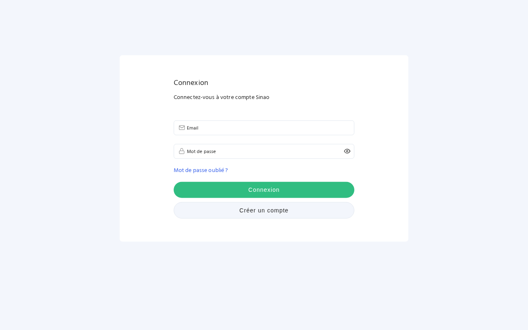Viewport: 528px width, 330px height.
Task: Click the Mot de passe placeholder text
Action: pyautogui.click(x=201, y=152)
